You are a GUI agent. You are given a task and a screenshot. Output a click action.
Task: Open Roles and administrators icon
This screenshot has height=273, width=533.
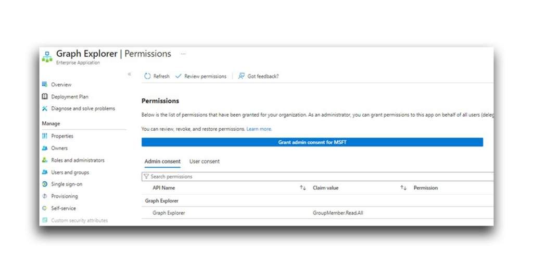[x=45, y=160]
